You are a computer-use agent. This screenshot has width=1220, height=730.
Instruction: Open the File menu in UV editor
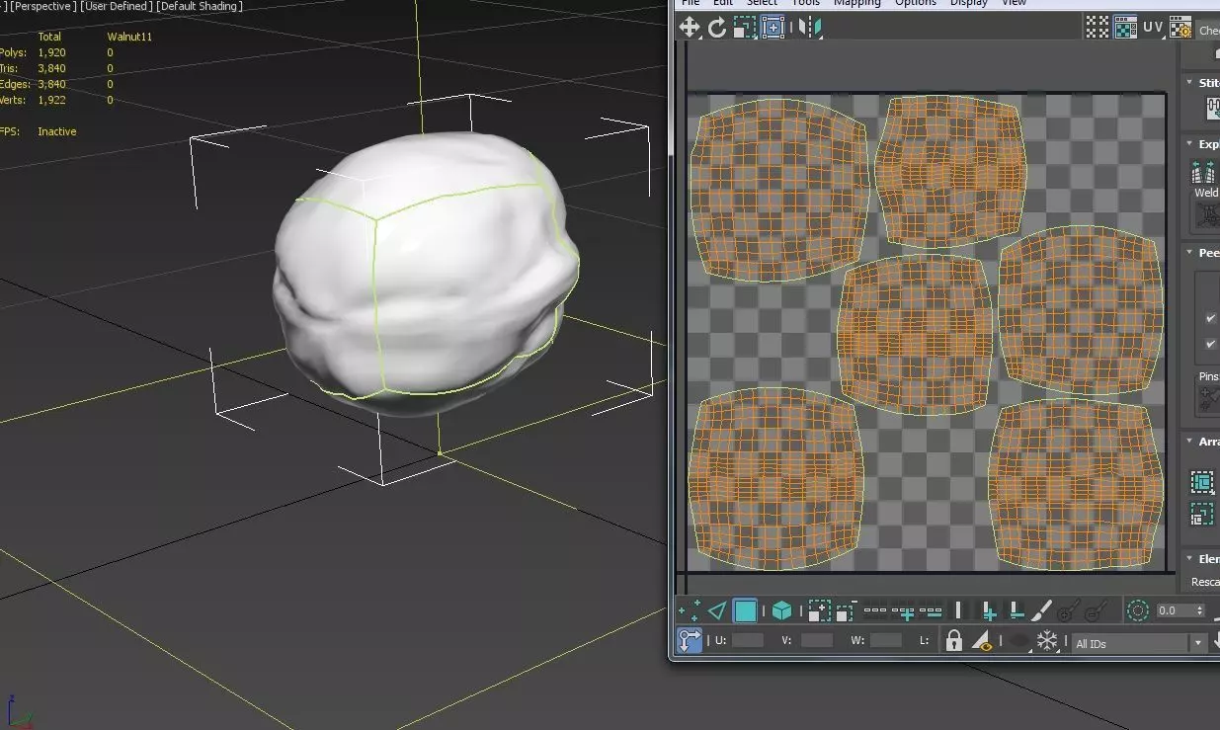[691, 3]
